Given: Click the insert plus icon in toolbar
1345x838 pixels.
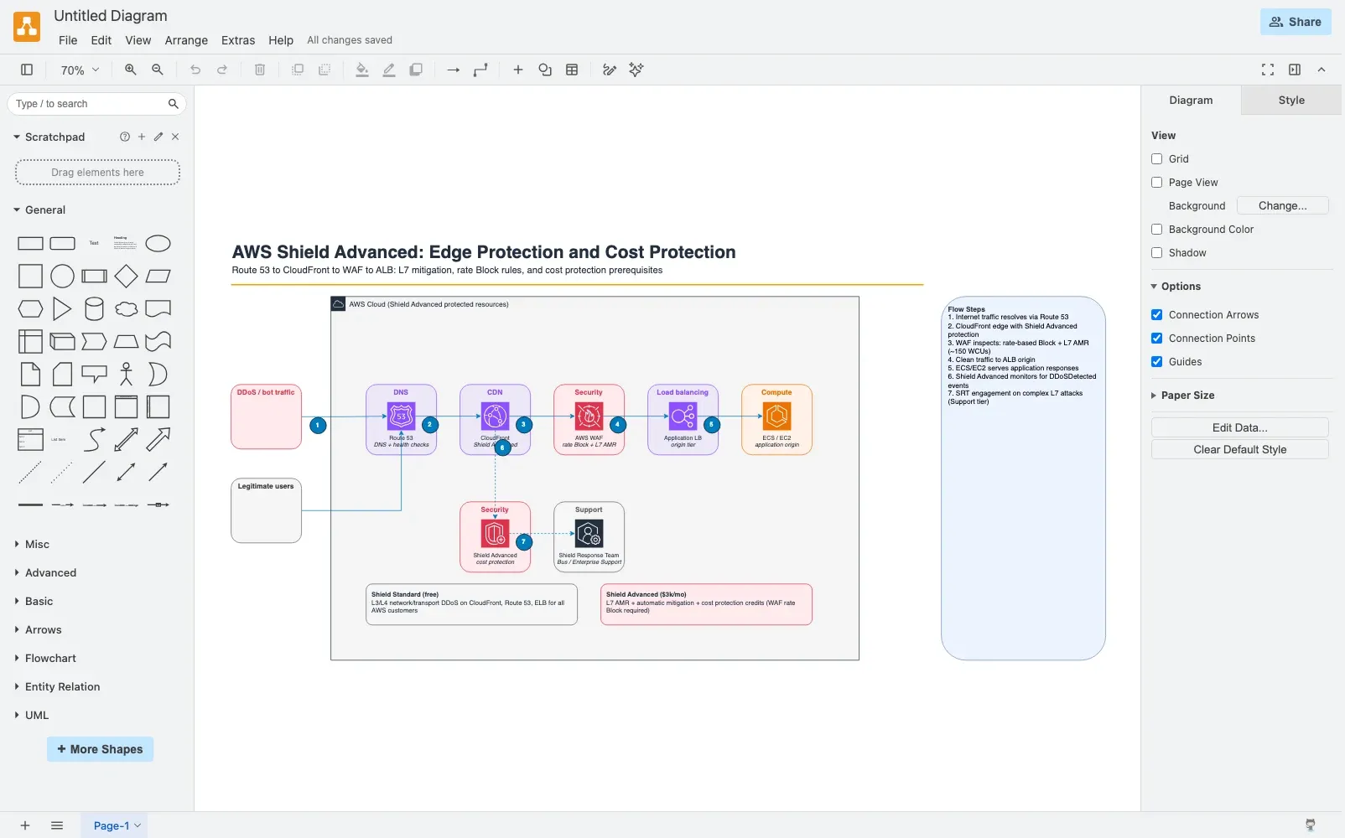Looking at the screenshot, I should tap(518, 70).
